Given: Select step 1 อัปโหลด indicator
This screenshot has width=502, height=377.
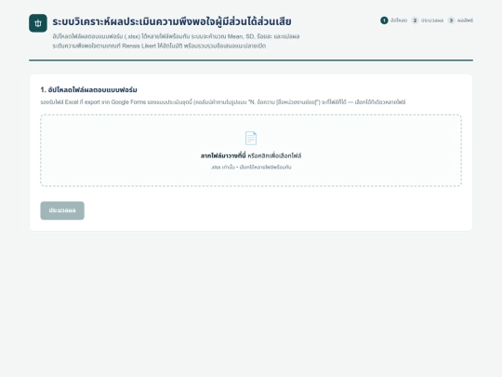Looking at the screenshot, I should click(393, 20).
